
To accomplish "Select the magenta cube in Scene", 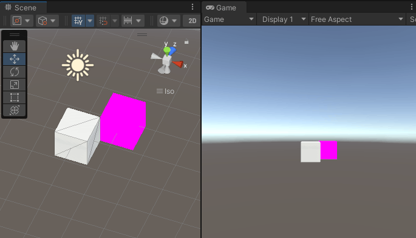I will 124,121.
